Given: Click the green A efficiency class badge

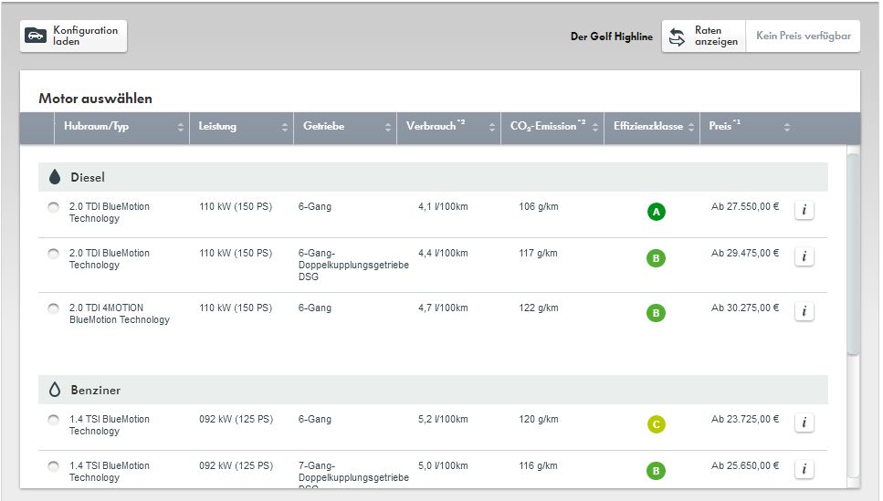Looking at the screenshot, I should click(x=656, y=212).
